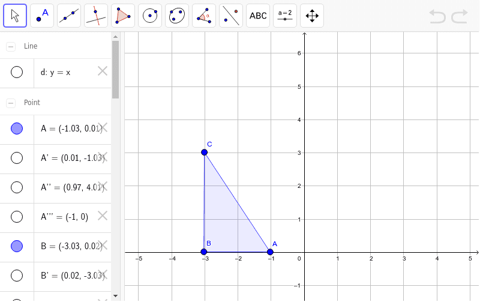Viewport: 480px width, 302px height.
Task: Delete point A''' with its X button
Action: [103, 216]
